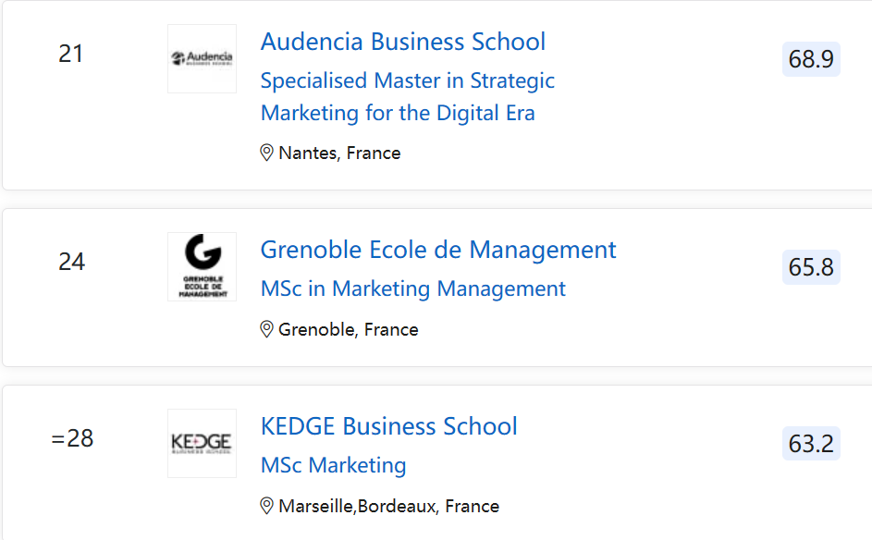Image resolution: width=872 pixels, height=540 pixels.
Task: Click the =28 rank label
Action: coord(72,437)
